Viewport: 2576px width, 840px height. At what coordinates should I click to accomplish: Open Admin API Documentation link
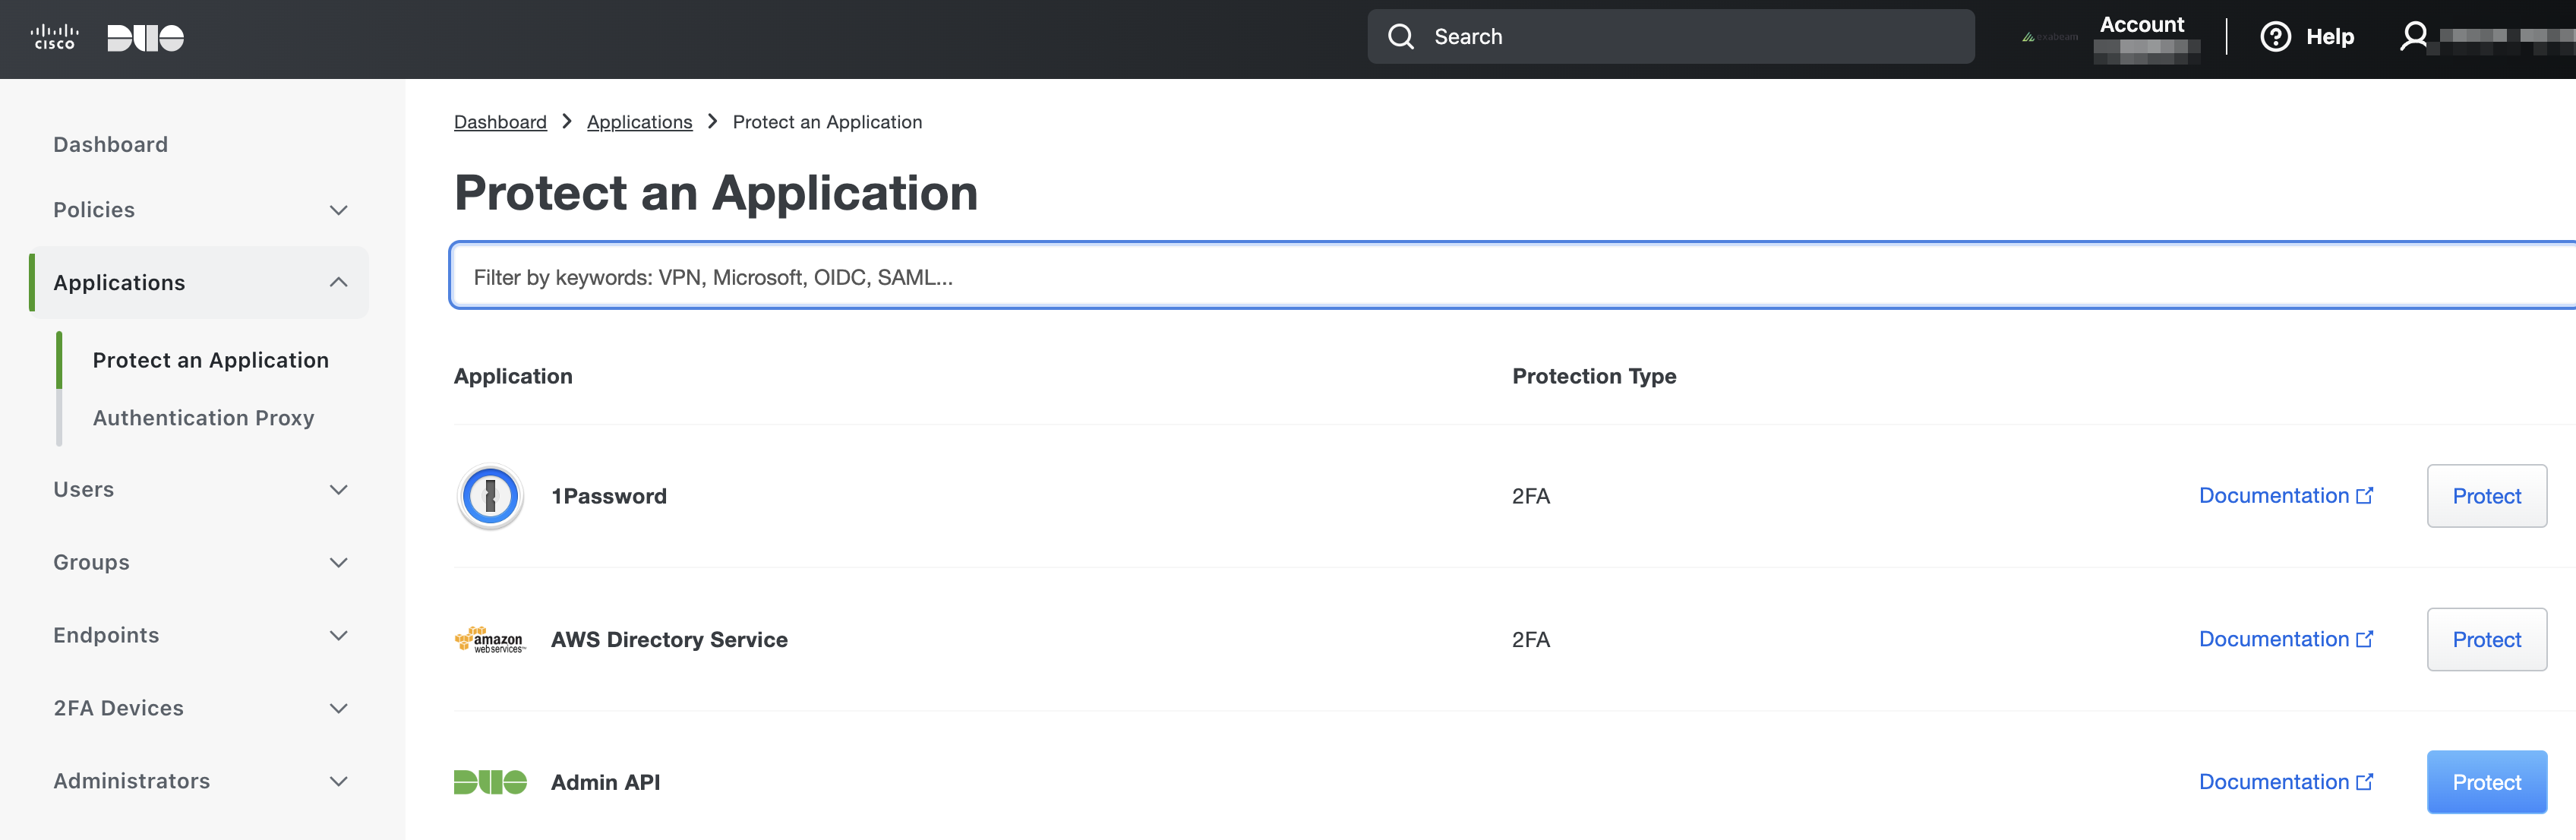[2285, 782]
